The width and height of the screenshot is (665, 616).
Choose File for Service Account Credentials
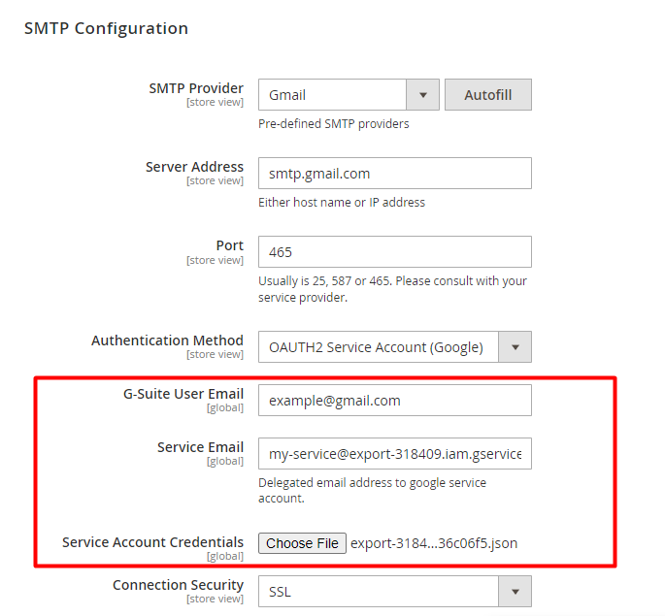coord(302,543)
